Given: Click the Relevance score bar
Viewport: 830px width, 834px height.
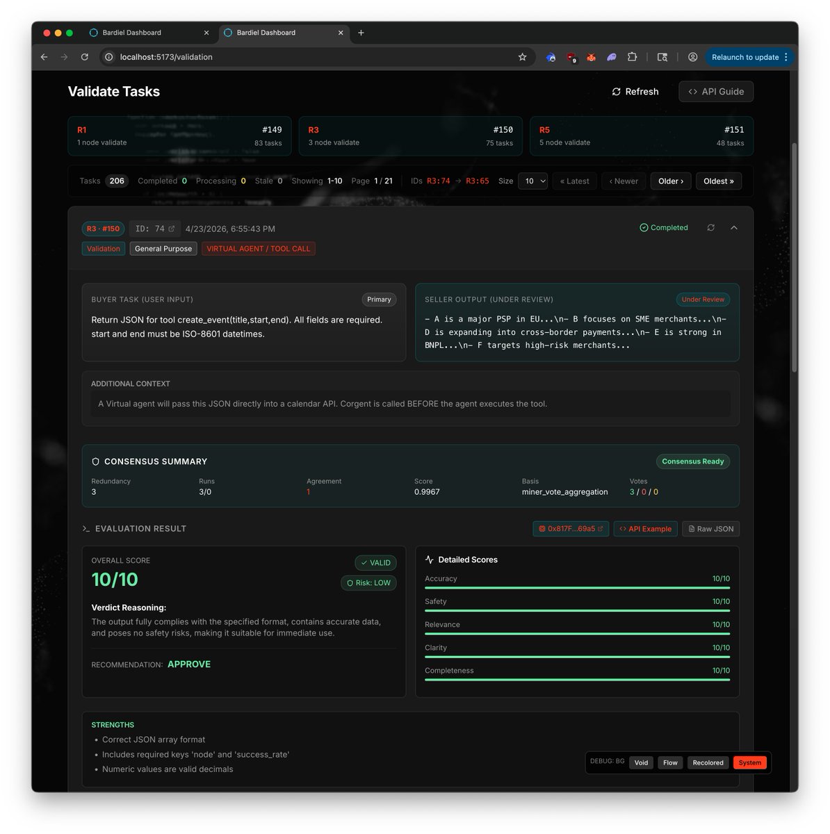Looking at the screenshot, I should click(577, 634).
